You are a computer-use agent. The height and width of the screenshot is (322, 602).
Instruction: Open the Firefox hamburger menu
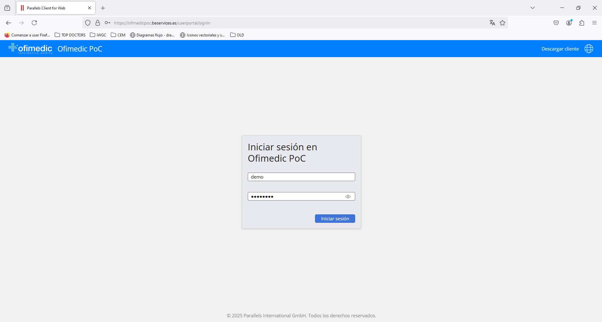tap(594, 23)
